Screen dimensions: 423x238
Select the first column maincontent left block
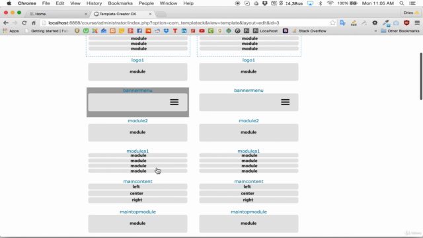point(137,186)
